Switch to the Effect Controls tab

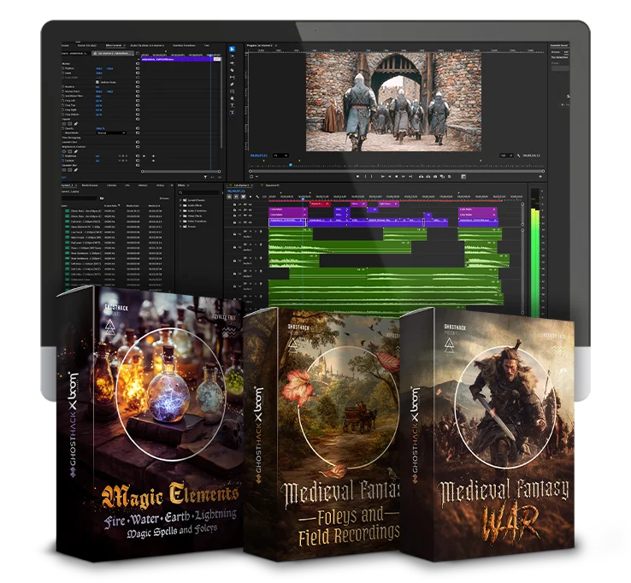[114, 45]
